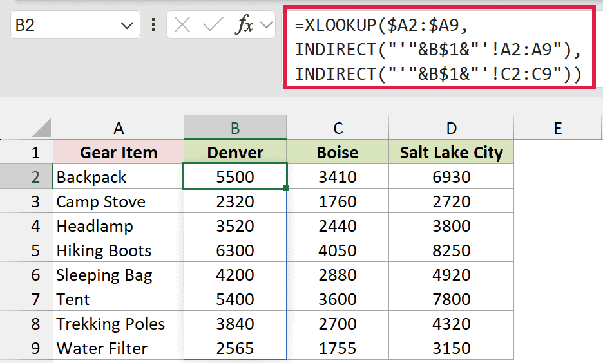Click the Gear Item header cell

119,152
